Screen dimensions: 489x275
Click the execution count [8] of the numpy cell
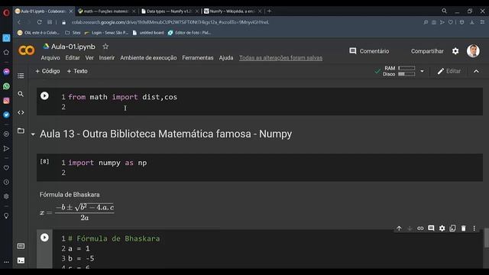[x=44, y=161]
